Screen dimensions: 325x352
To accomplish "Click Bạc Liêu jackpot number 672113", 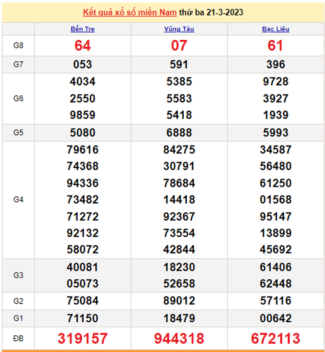I will (x=275, y=338).
